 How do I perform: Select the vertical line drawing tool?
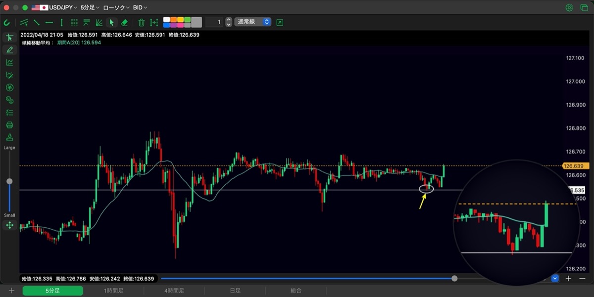pos(61,22)
